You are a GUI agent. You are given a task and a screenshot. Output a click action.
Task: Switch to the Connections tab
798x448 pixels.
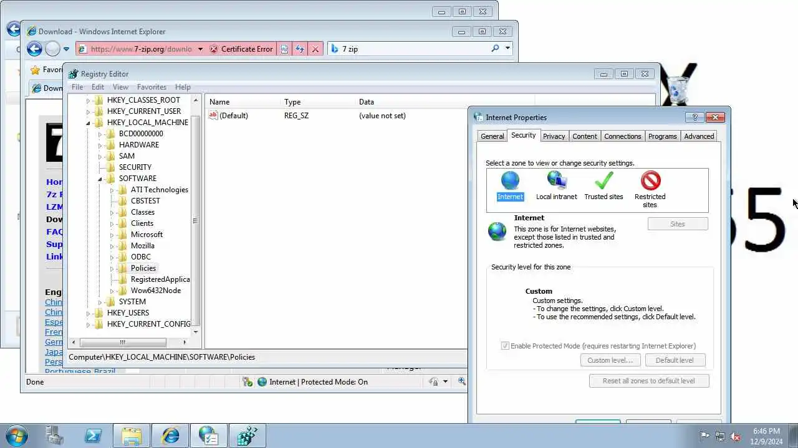(x=622, y=136)
